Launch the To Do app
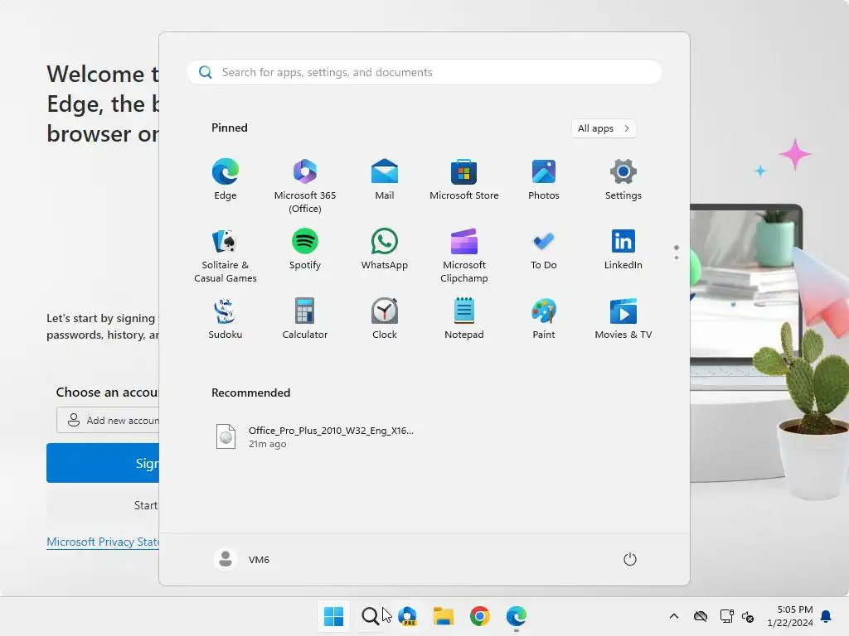849x636 pixels. click(544, 250)
